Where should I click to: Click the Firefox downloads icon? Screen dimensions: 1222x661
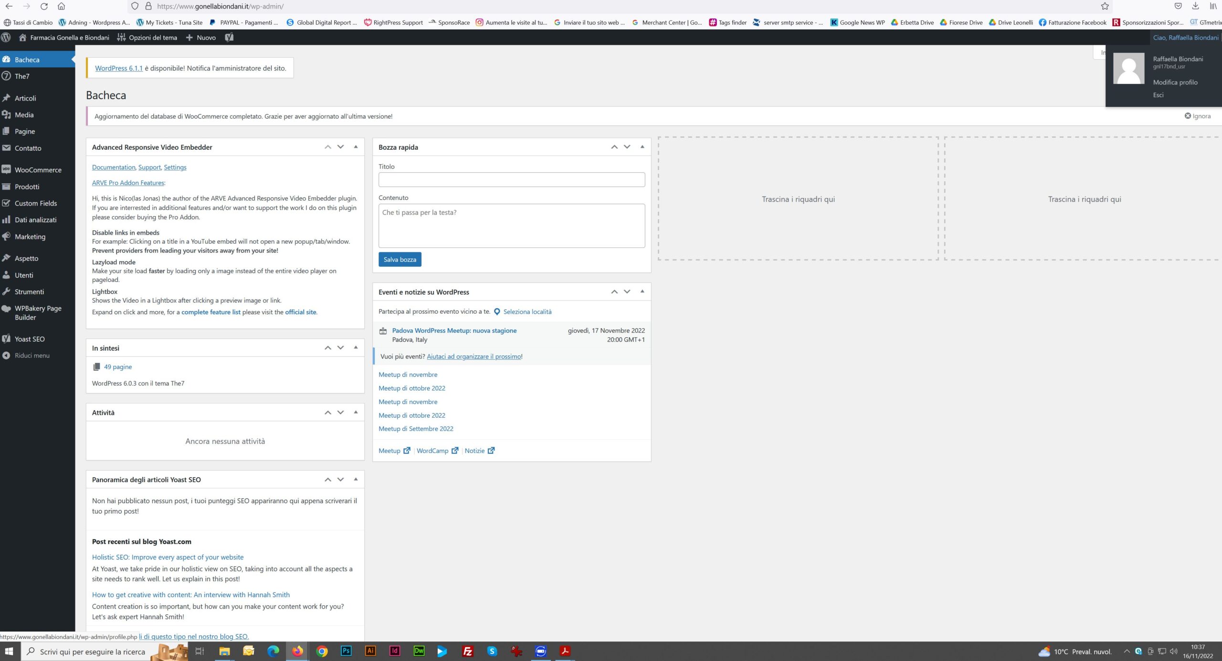pyautogui.click(x=1195, y=6)
